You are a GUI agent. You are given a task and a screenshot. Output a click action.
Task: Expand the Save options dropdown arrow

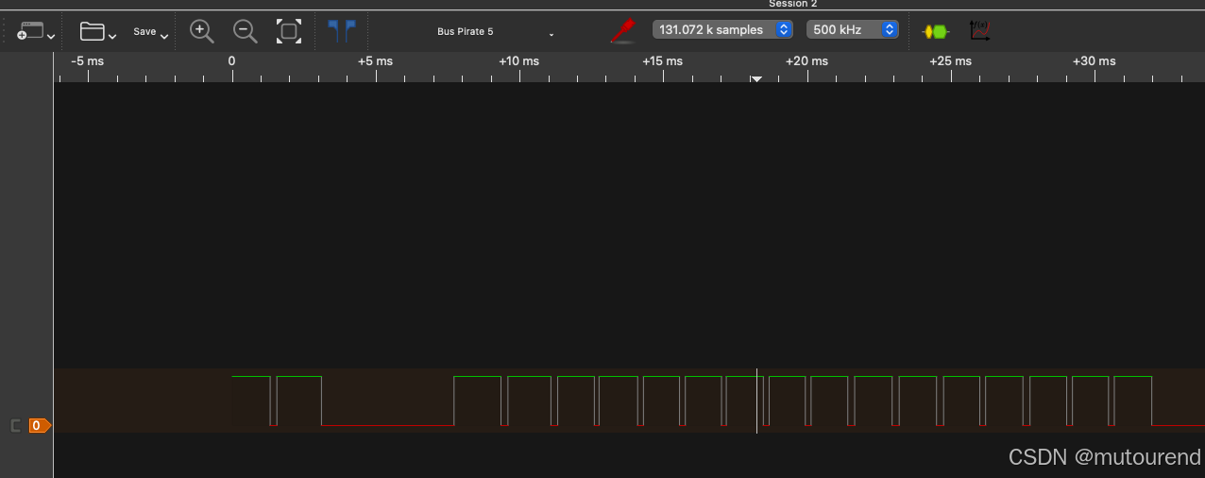[164, 37]
